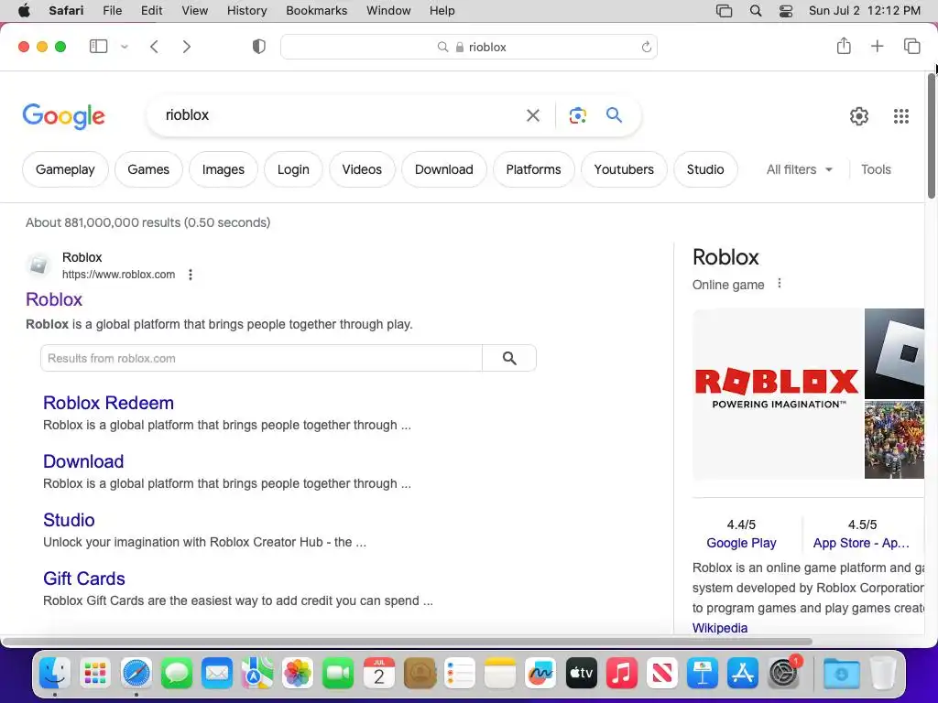Viewport: 938px width, 703px height.
Task: Open the Studio sitelink result
Action: (x=69, y=520)
